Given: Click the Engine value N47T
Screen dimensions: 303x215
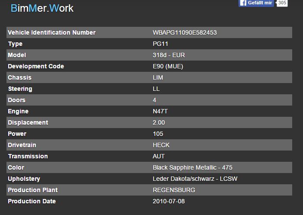Looking at the screenshot, I should tap(160, 112).
